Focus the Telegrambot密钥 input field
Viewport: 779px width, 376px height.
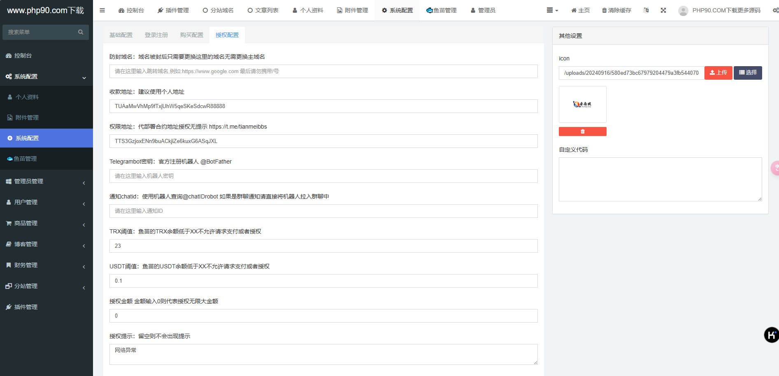(323, 176)
